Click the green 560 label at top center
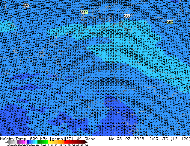The height and width of the screenshot is (146, 190). [84, 13]
